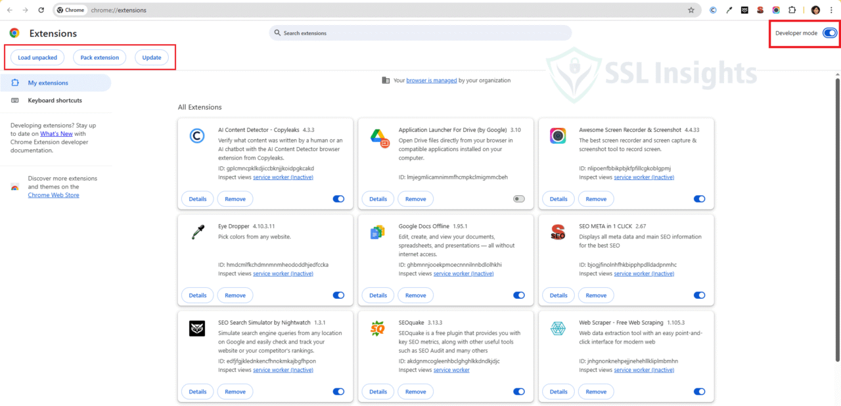Open Details for SEOquake
Screen dimensions: 841x406
[x=377, y=391]
